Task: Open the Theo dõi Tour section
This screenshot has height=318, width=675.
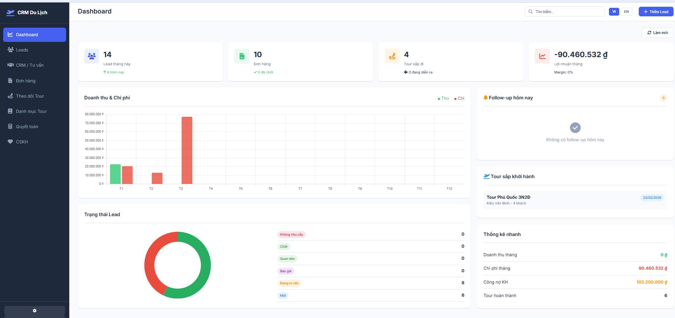Action: (x=30, y=96)
